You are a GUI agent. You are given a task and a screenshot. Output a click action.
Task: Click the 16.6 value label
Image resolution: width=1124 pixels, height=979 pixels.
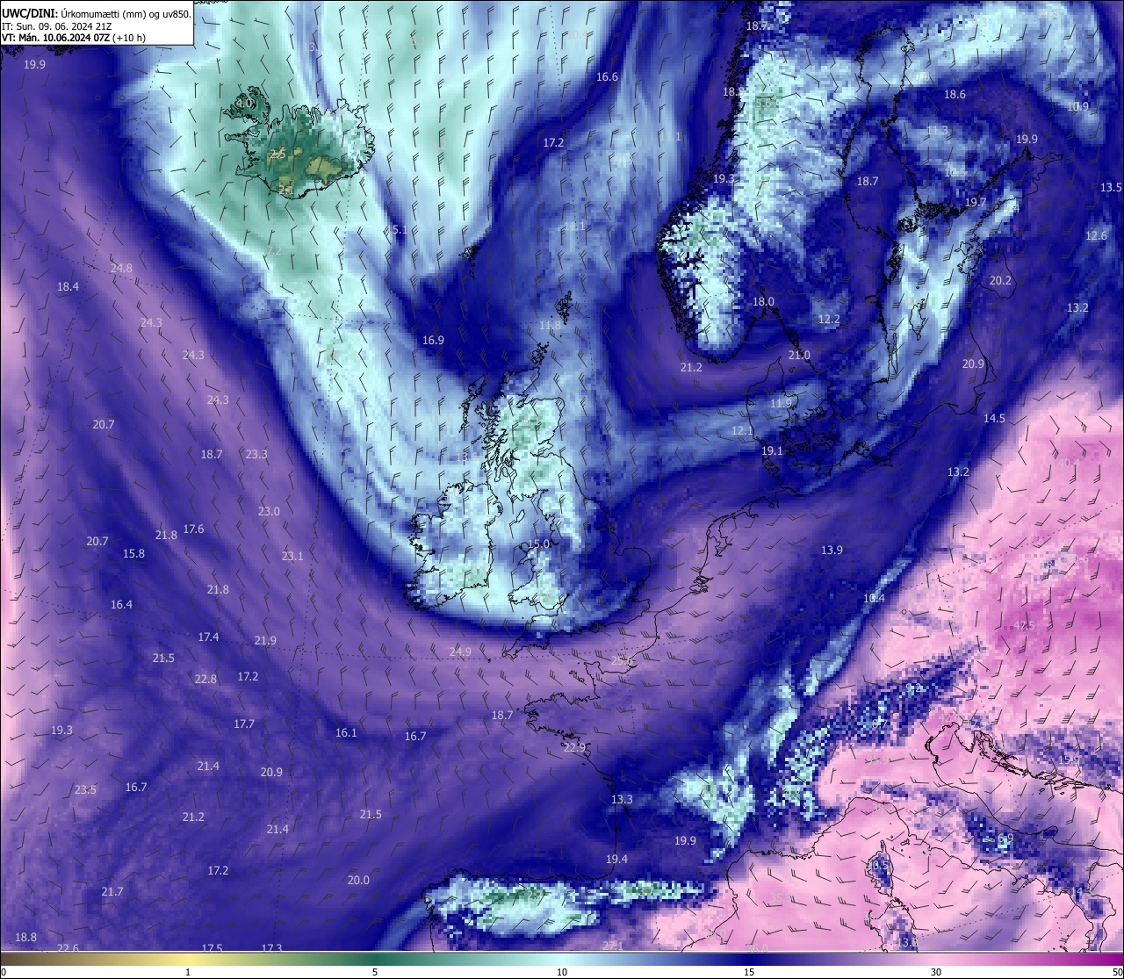[607, 77]
